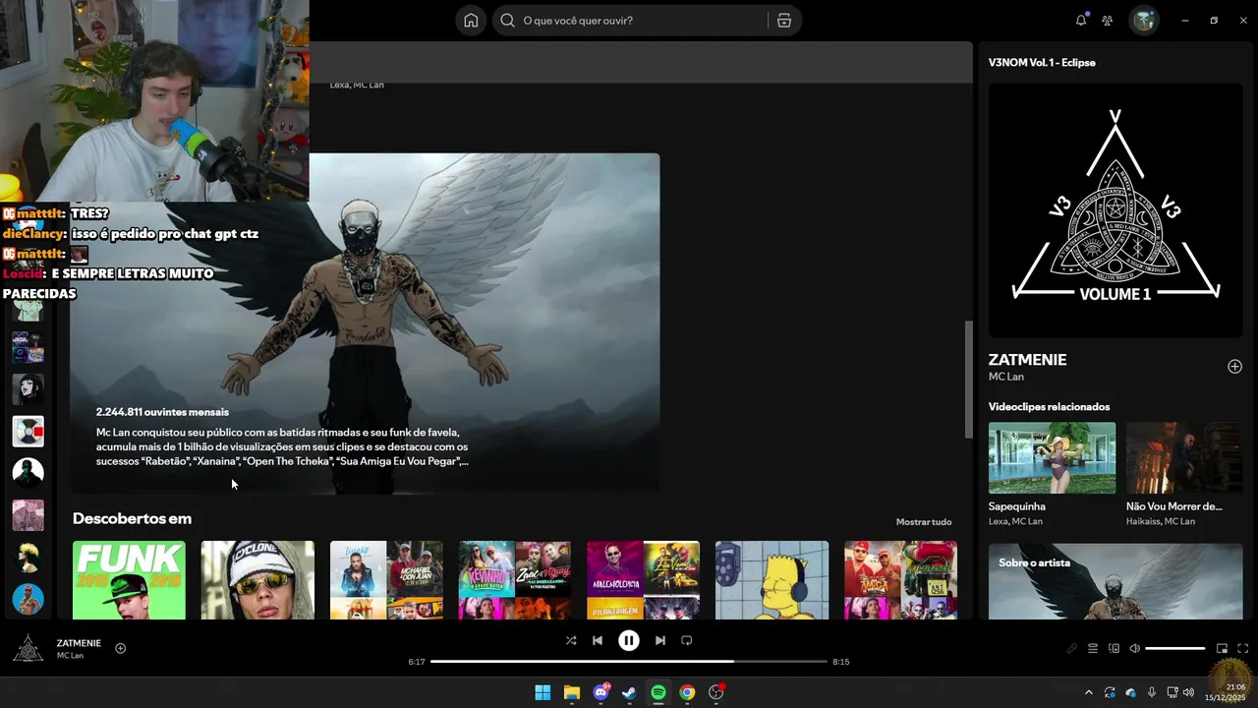The image size is (1258, 708).
Task: Open the Browse icon in search bar
Action: click(x=783, y=21)
